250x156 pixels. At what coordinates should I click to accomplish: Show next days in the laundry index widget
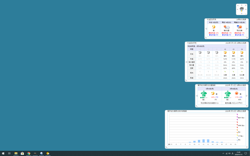[247, 96]
